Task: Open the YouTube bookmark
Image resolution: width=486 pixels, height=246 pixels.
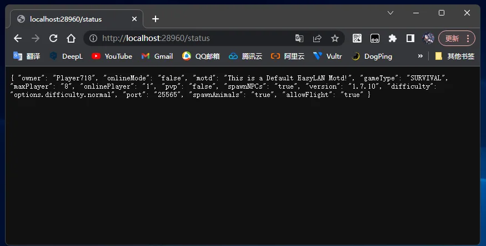Action: (112, 56)
